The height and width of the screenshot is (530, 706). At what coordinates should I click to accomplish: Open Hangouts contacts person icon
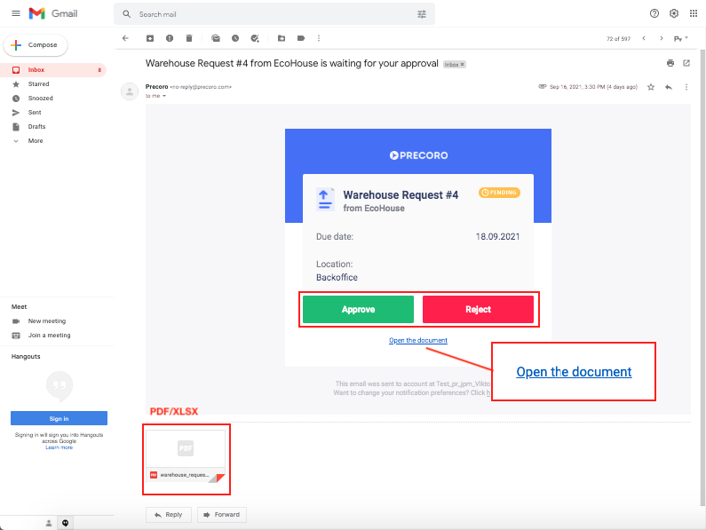49,523
